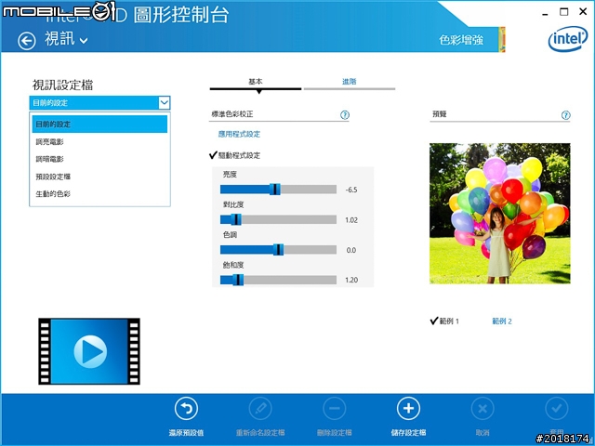The image size is (595, 446).
Task: Go back with the circular arrow icon
Action: [27, 41]
